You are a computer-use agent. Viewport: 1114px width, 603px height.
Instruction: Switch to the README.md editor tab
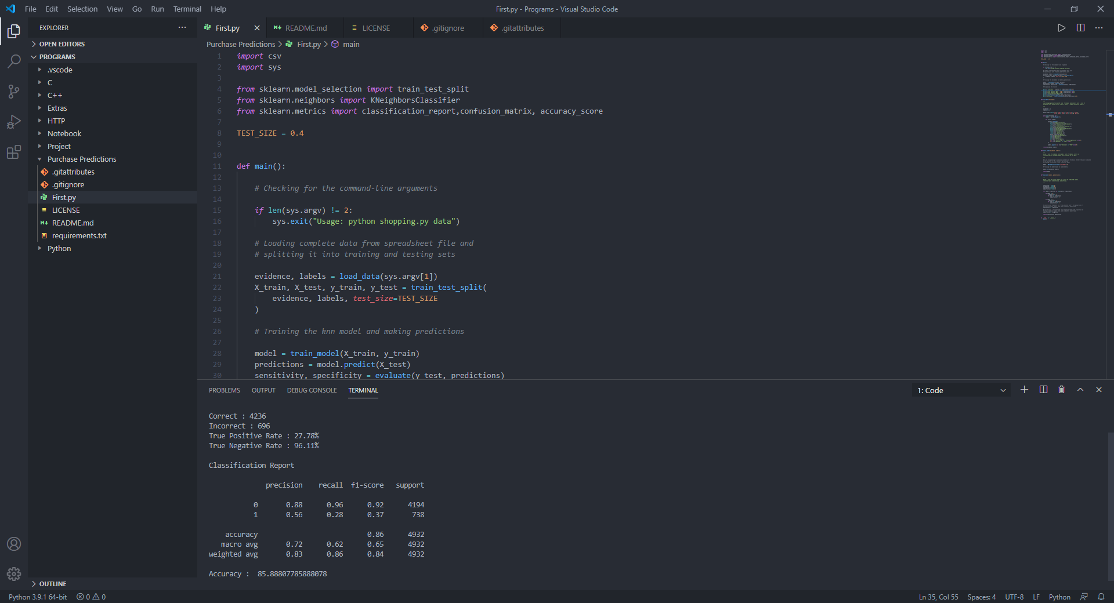(x=306, y=28)
